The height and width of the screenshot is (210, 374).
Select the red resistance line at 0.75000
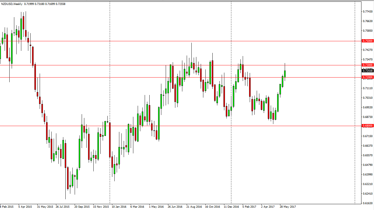tap(175, 41)
